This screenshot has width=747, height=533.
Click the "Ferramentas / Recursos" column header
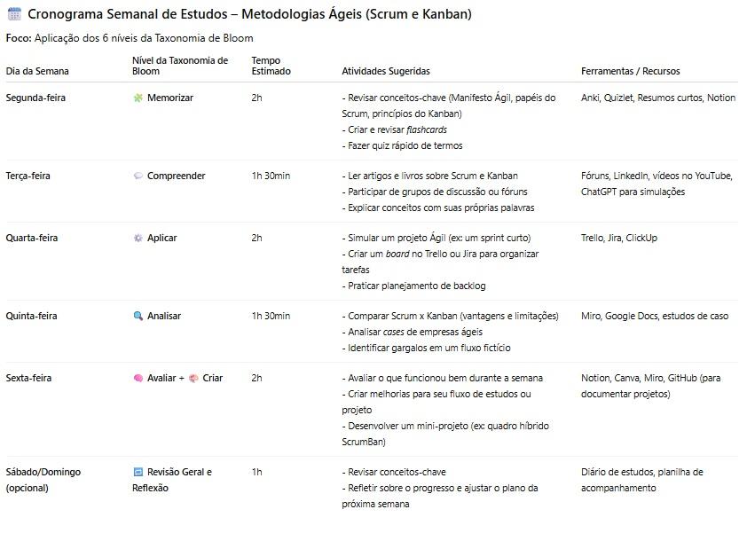tap(631, 71)
